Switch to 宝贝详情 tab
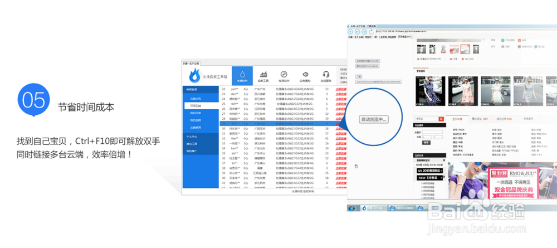557x248 pixels. [457, 119]
